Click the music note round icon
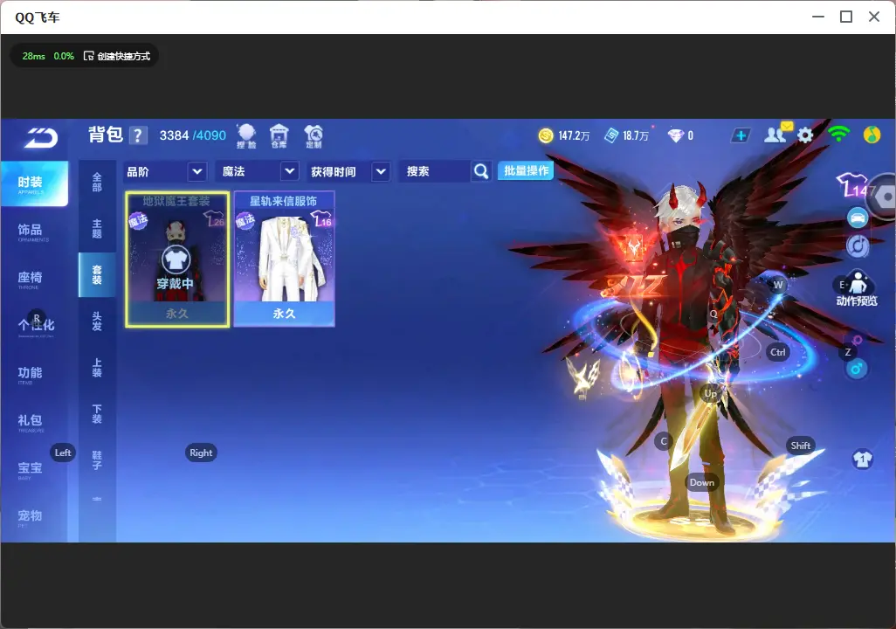 [x=858, y=245]
